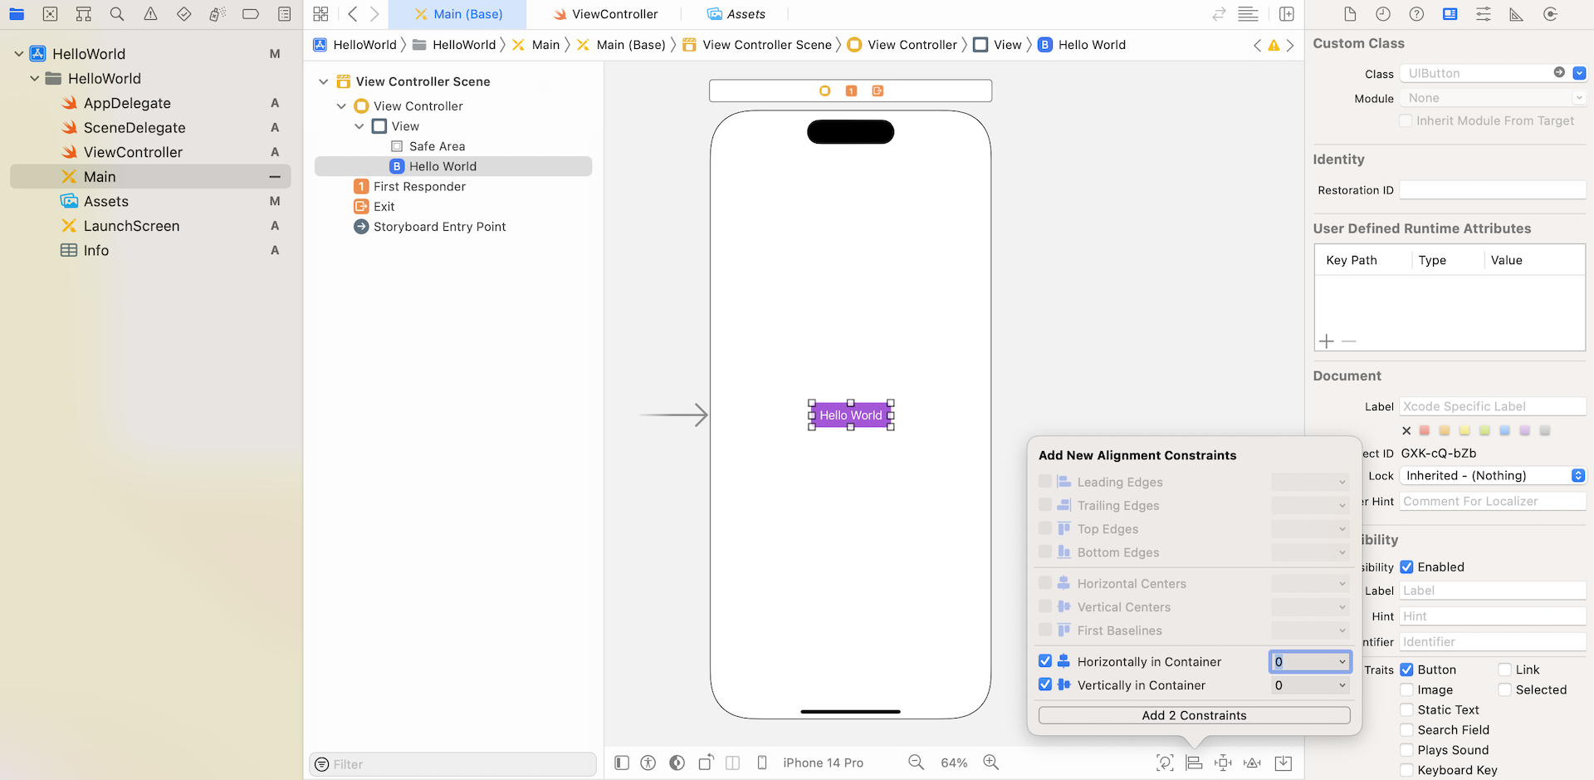Open the Resolve Auto Layout Issues menu
This screenshot has width=1594, height=780.
tap(1253, 763)
